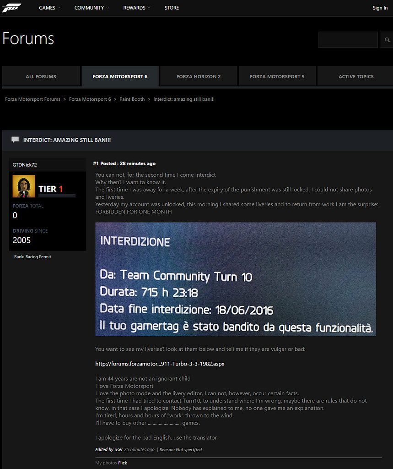The width and height of the screenshot is (393, 469).
Task: Click the Forza logo in header
Action: (11, 8)
